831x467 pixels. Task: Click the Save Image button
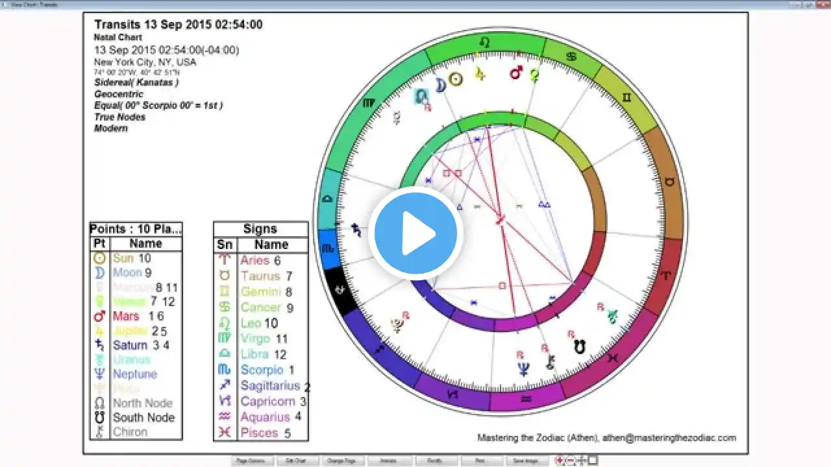point(528,461)
